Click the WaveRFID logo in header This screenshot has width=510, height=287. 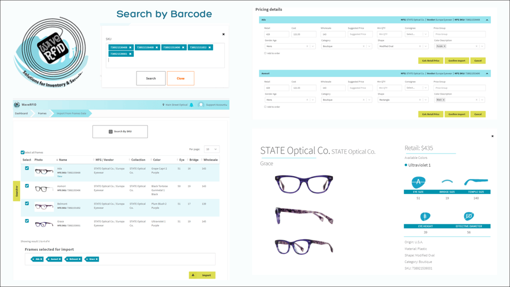point(17,105)
